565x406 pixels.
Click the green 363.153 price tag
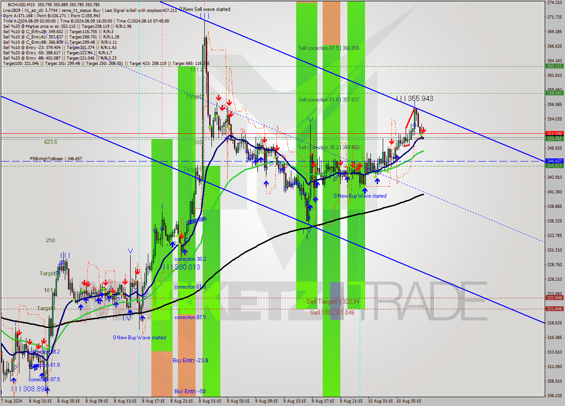[x=554, y=66]
